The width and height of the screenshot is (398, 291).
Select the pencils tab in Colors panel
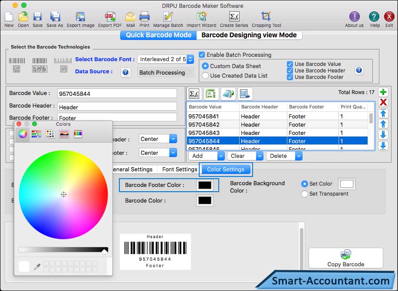click(78, 134)
